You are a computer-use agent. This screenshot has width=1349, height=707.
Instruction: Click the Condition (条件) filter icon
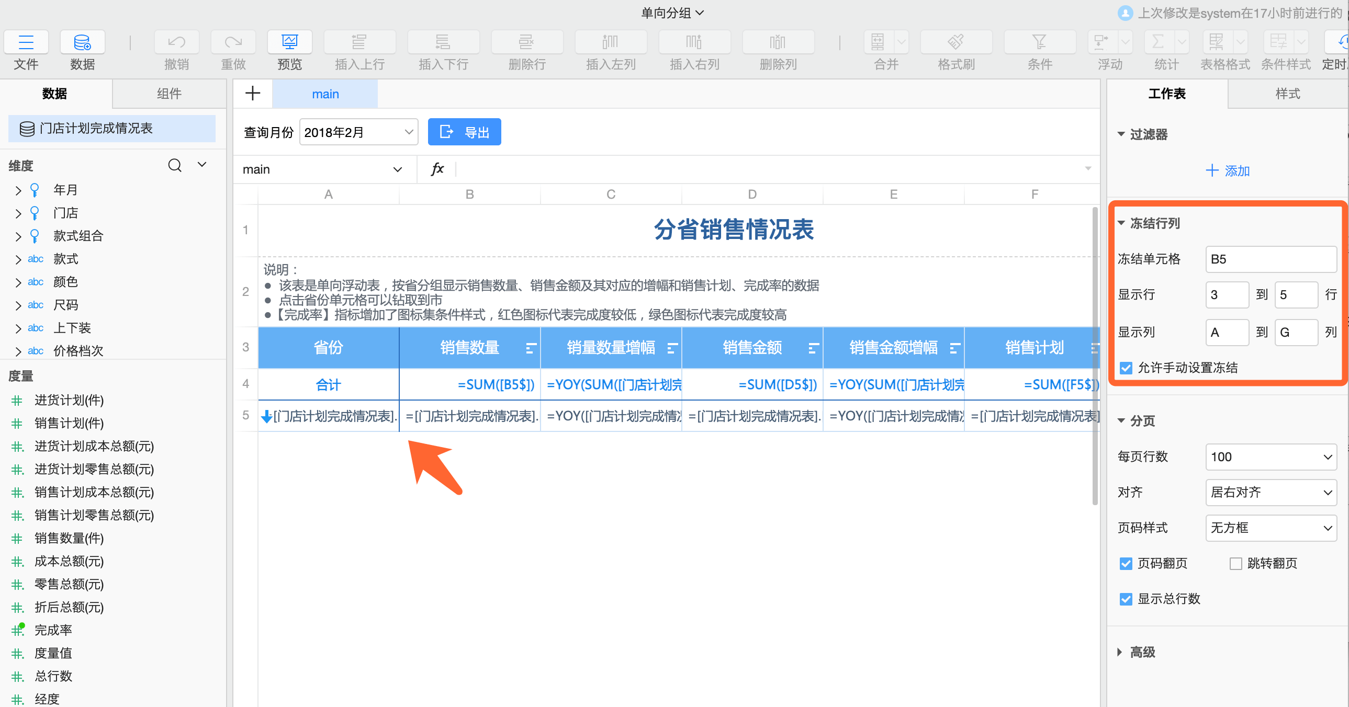[1040, 42]
